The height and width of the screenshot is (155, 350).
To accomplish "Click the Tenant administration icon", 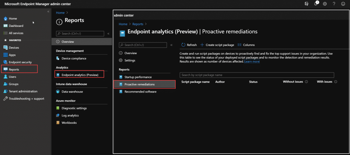I will pyautogui.click(x=5, y=91).
